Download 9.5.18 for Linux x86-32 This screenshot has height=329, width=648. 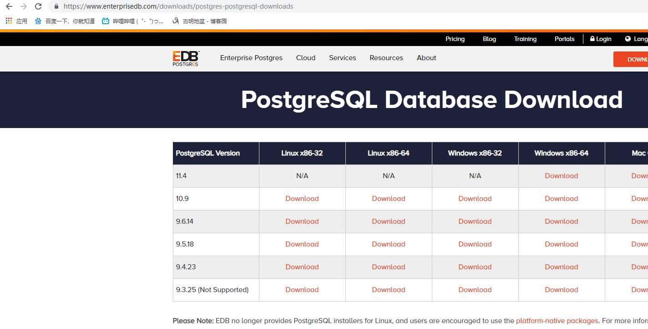click(x=302, y=244)
